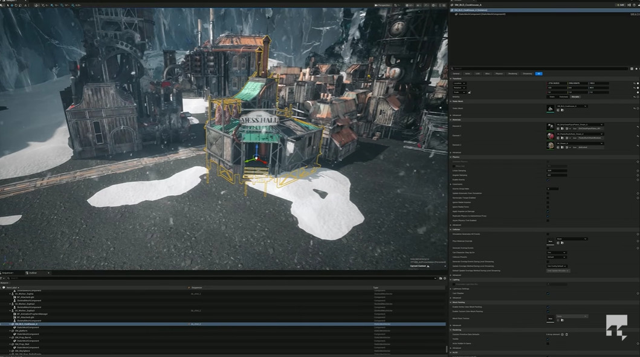Click the Perspective viewport mode button

click(383, 5)
